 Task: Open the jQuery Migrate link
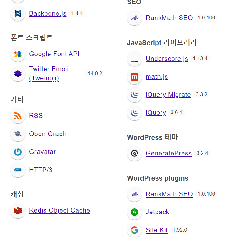coord(168,95)
